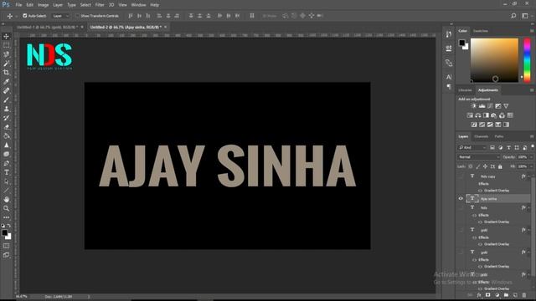The width and height of the screenshot is (536, 301).
Task: Open the File menu
Action: (18, 5)
